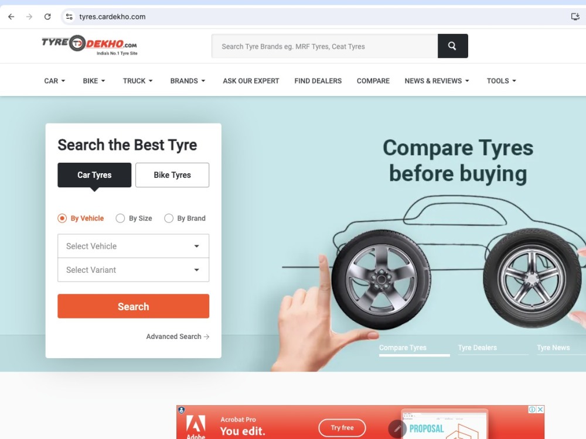Open the COMPARE nav item

pos(373,81)
